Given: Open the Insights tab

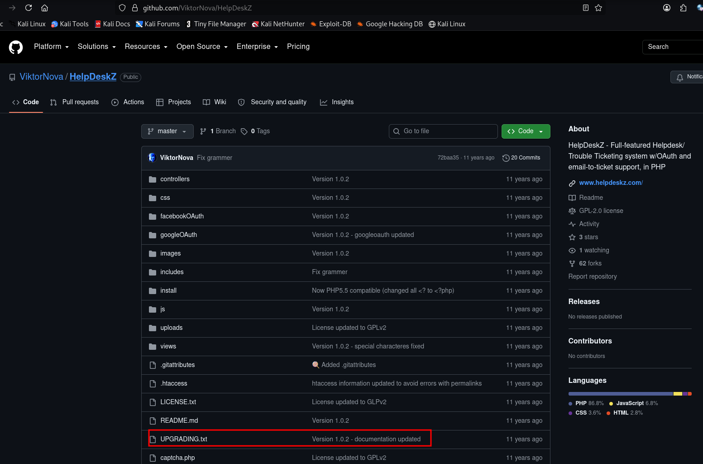Looking at the screenshot, I should 337,102.
